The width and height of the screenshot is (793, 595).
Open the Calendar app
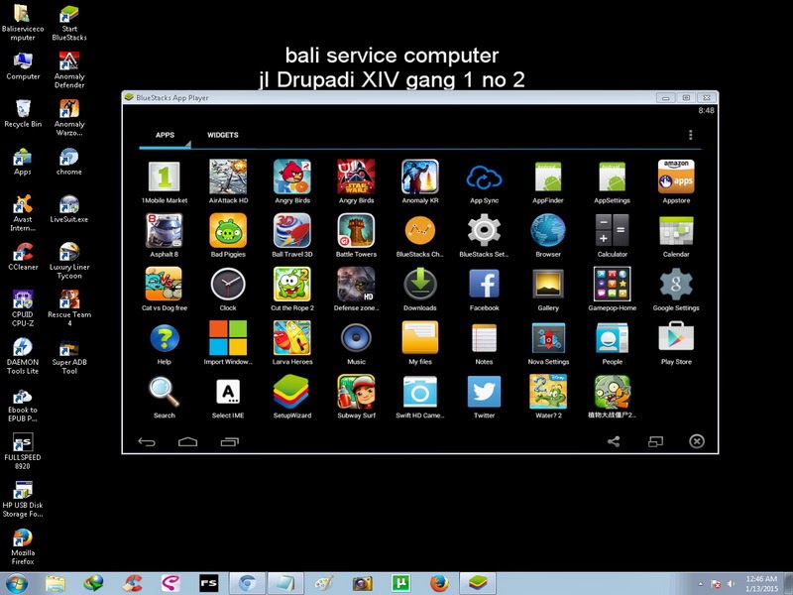click(676, 231)
